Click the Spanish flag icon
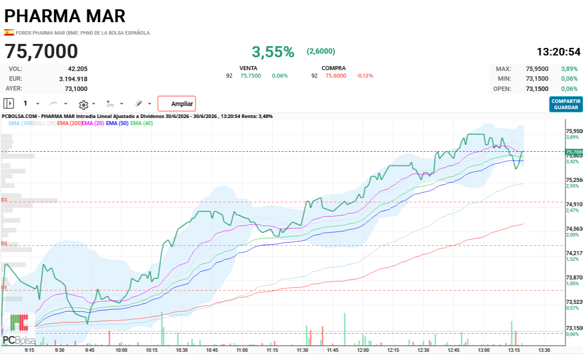 9,32
